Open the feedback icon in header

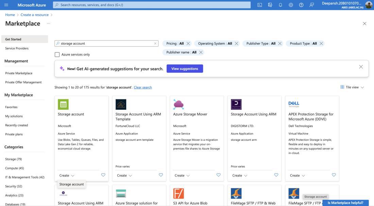click(x=312, y=5)
